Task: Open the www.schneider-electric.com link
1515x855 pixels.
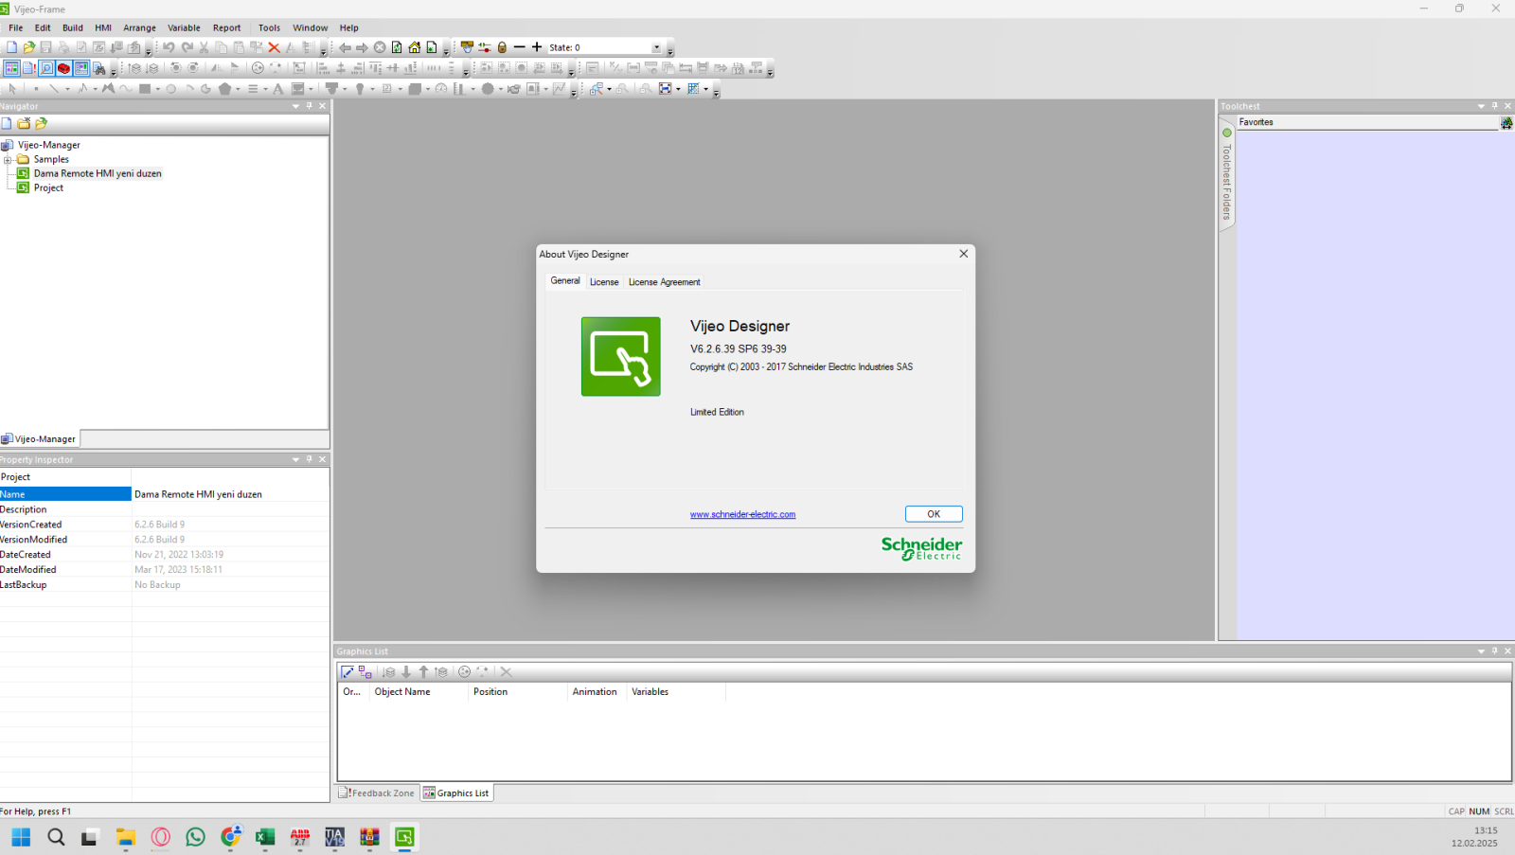Action: (x=743, y=514)
